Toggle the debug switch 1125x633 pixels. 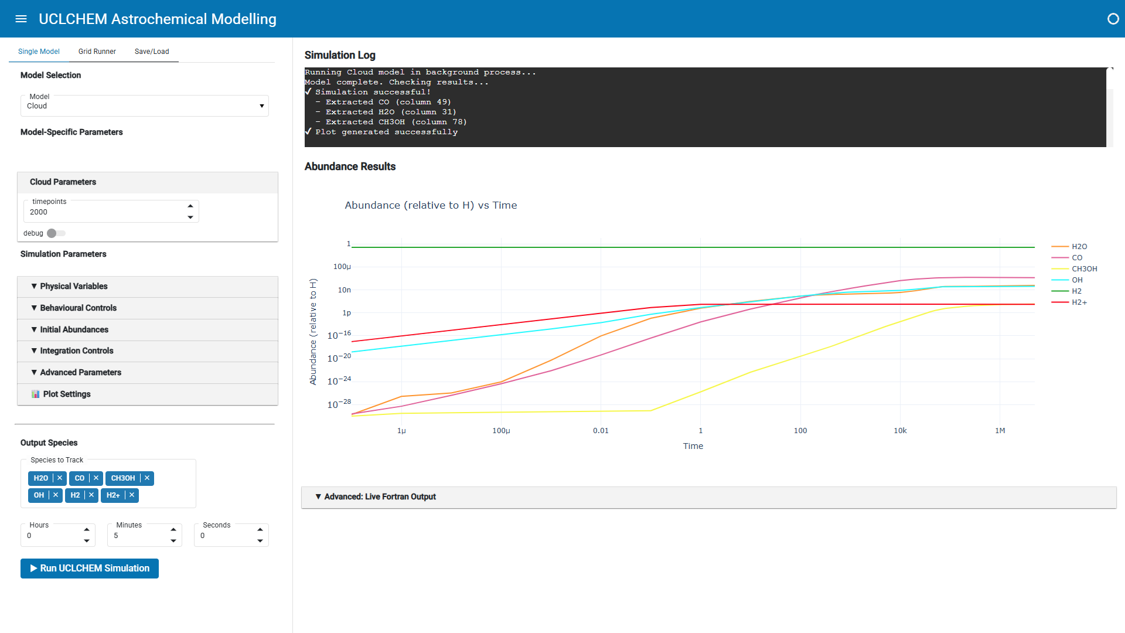[x=56, y=233]
